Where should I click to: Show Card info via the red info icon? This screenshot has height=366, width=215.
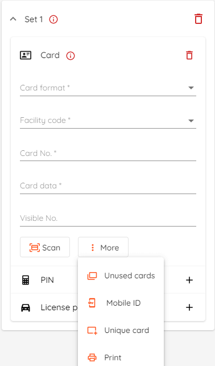point(71,56)
